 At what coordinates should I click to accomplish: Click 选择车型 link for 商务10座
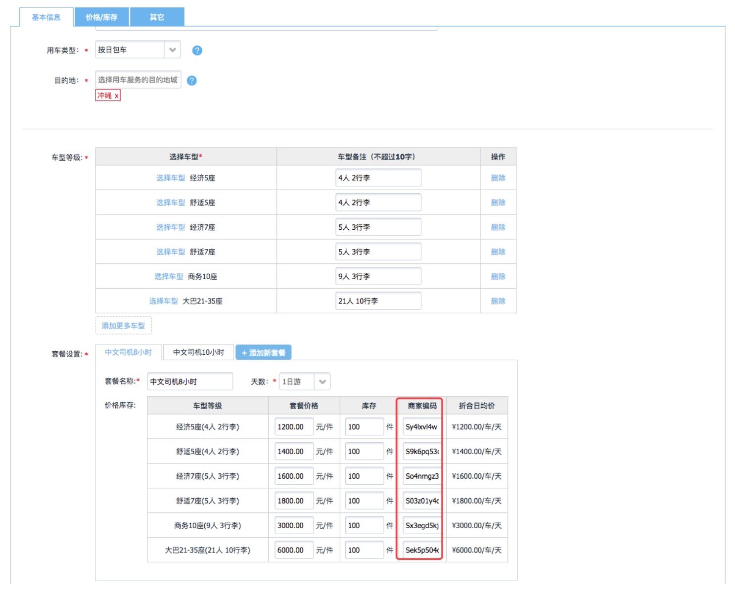(x=169, y=276)
